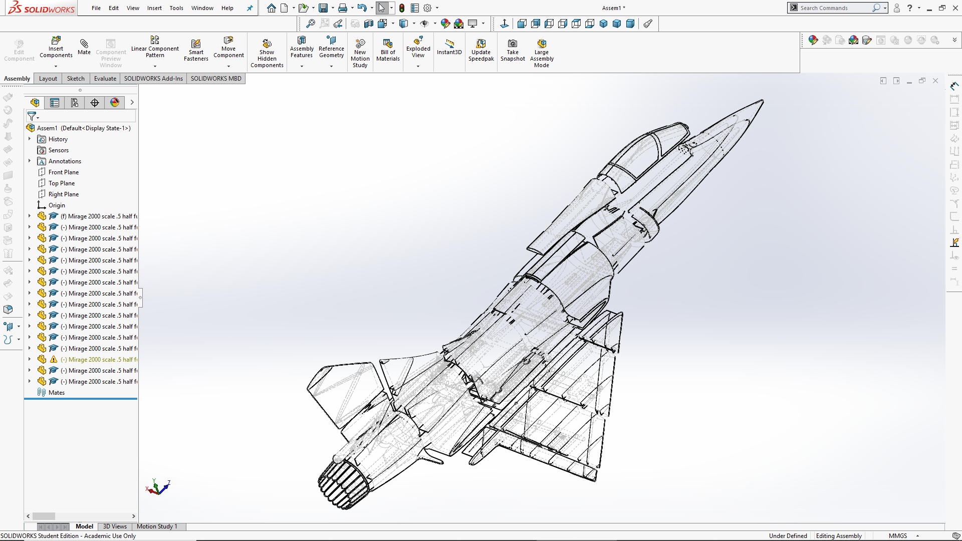
Task: Click Insert Components tool
Action: click(x=56, y=47)
